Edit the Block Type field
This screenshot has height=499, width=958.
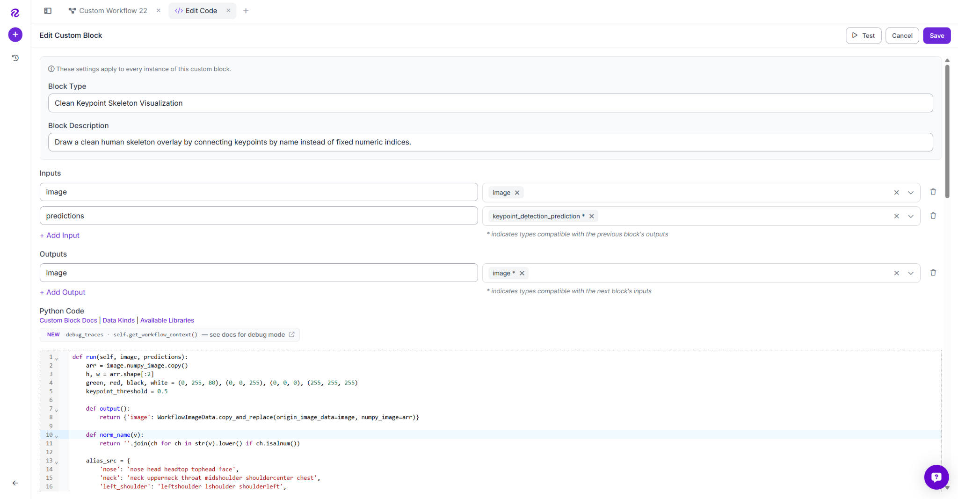[490, 103]
